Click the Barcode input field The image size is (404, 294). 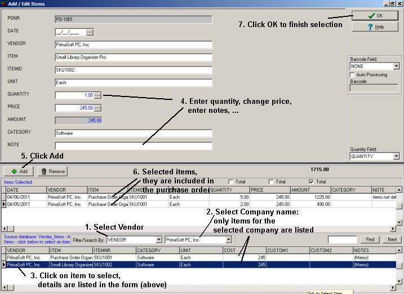pos(374,88)
